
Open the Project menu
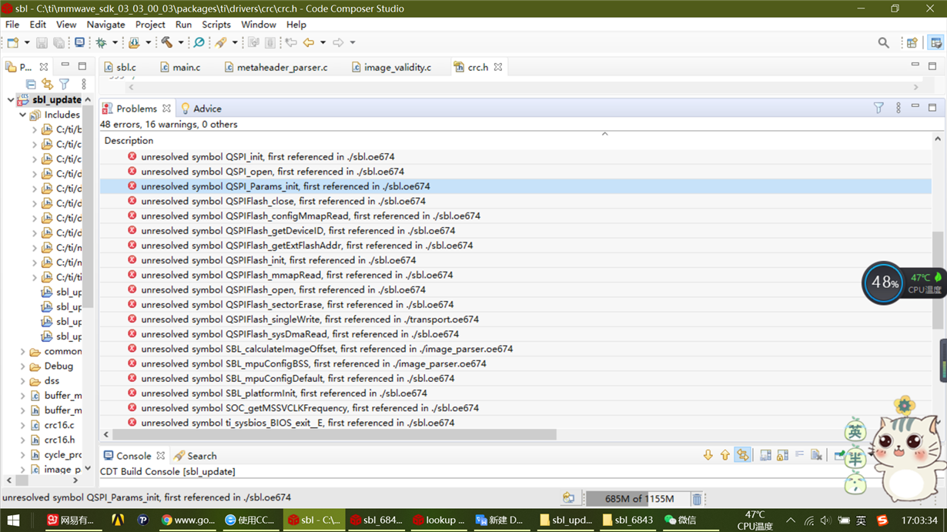point(150,24)
